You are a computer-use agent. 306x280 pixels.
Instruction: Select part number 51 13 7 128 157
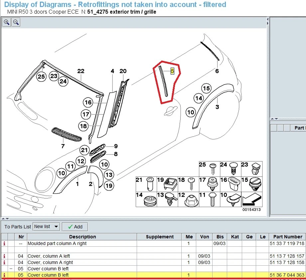(287, 256)
